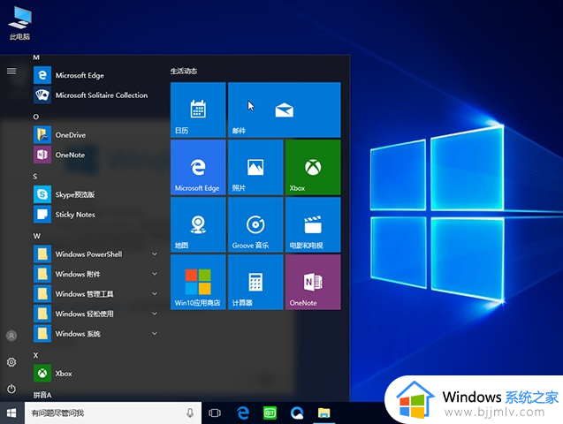Open the Windows 系统 folder entry
This screenshot has height=424, width=563.
tap(95, 334)
